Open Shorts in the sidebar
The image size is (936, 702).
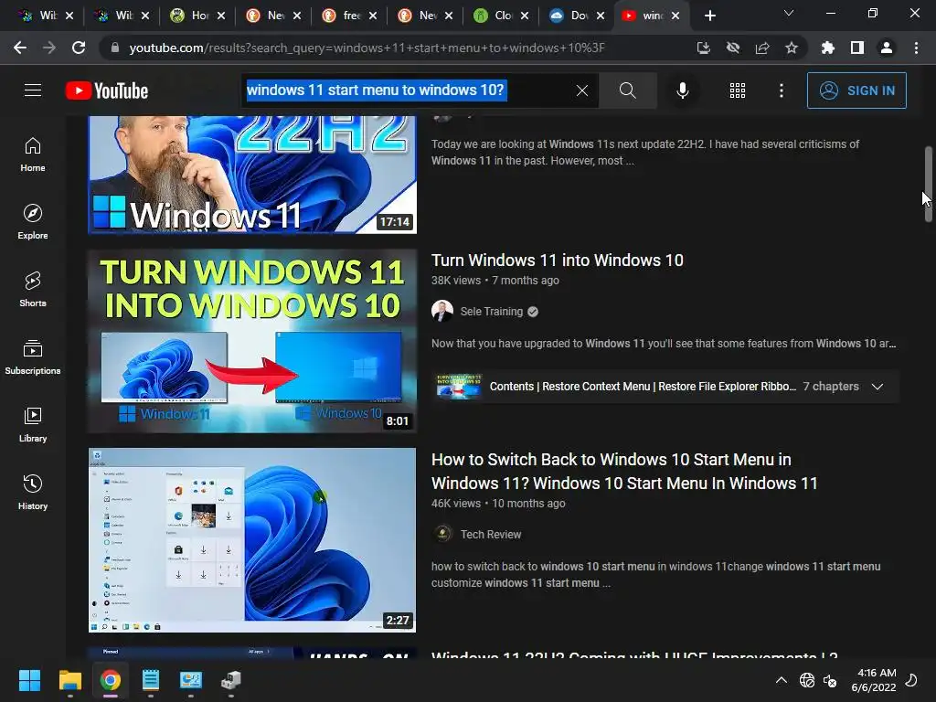click(x=33, y=290)
